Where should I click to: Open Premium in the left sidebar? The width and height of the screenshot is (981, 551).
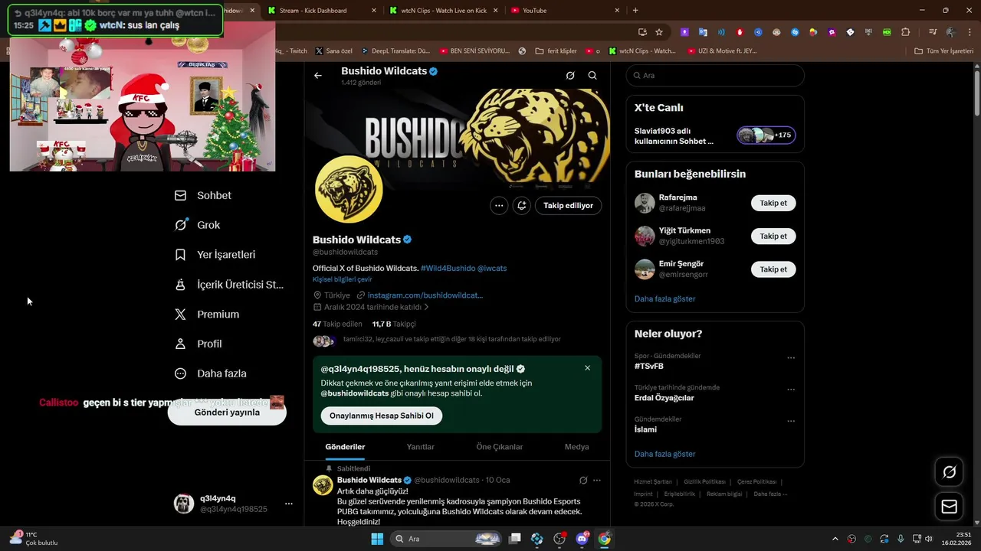[x=207, y=315]
